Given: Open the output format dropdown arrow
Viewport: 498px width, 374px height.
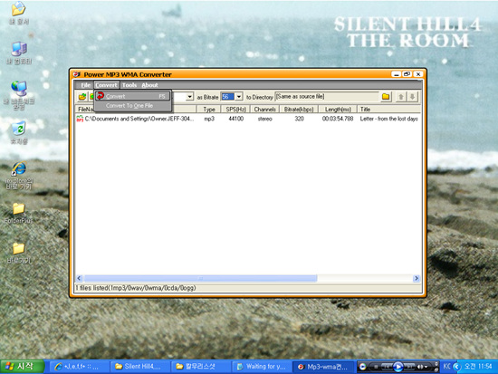Looking at the screenshot, I should [x=189, y=96].
